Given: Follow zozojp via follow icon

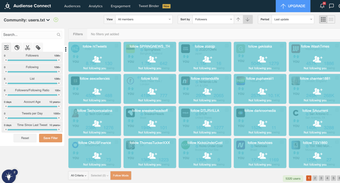Looking at the screenshot, I should click(207, 59).
